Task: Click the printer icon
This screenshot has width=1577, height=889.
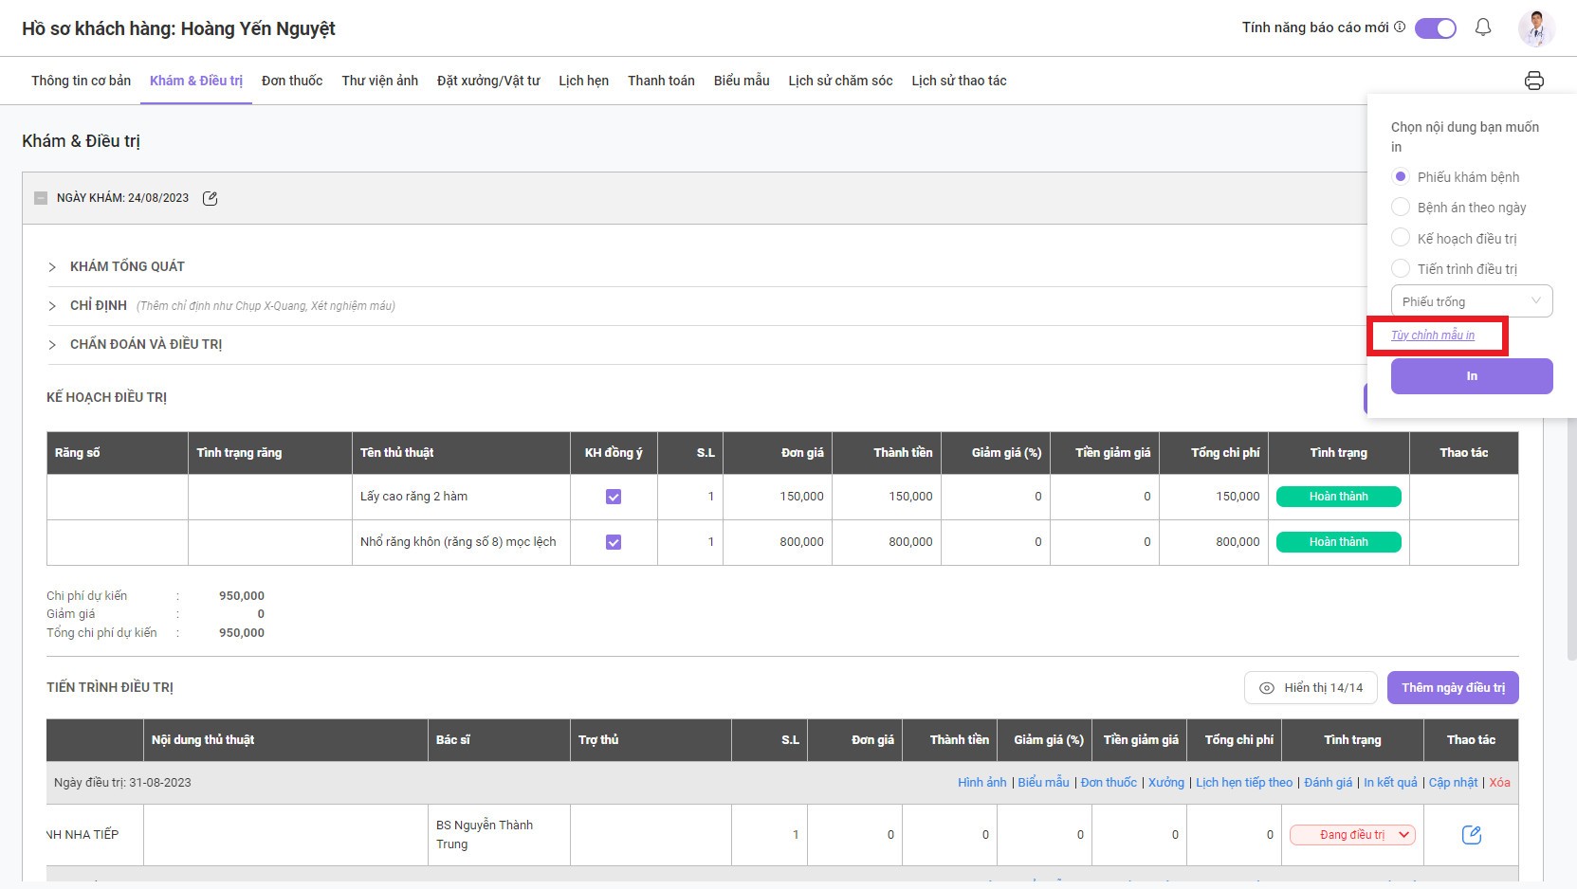Action: [1533, 81]
